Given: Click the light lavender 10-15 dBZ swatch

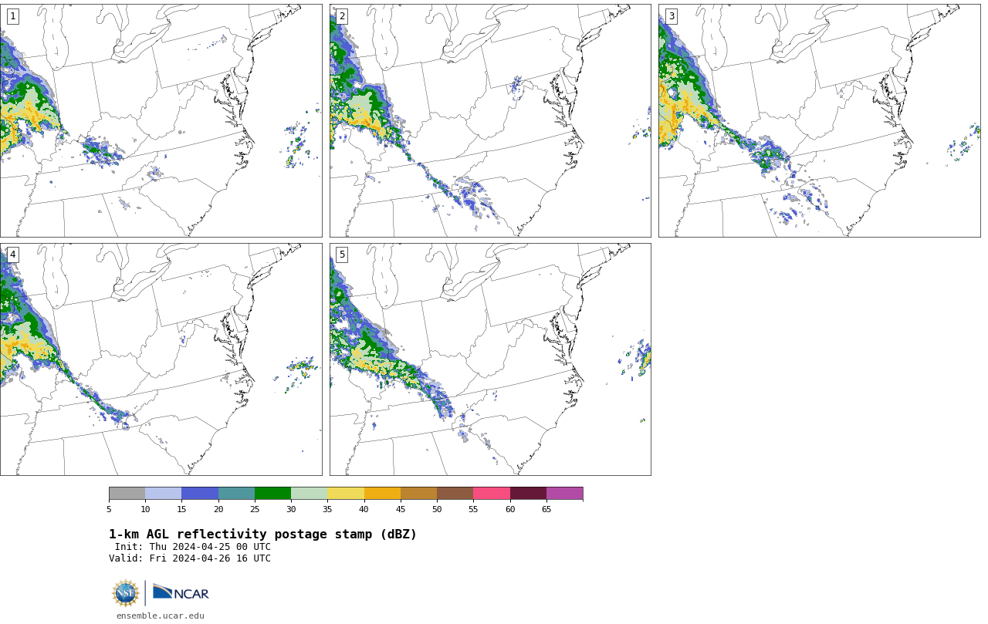Looking at the screenshot, I should tap(164, 494).
